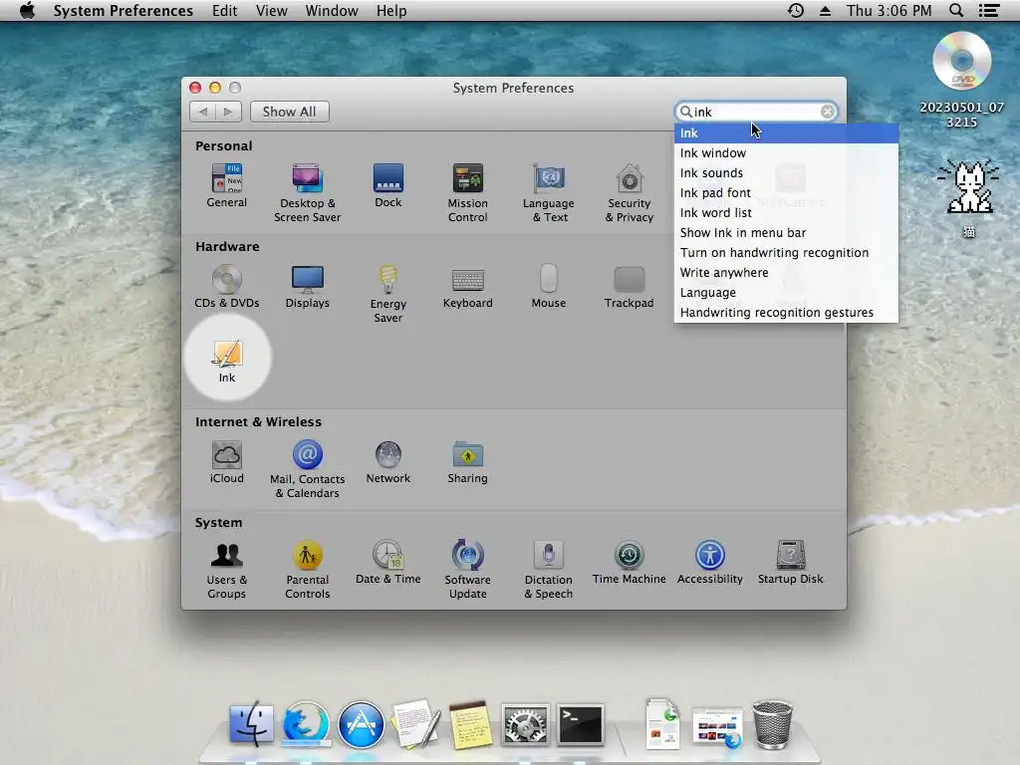
Task: Open the Keyboard preferences pane
Action: coord(468,286)
